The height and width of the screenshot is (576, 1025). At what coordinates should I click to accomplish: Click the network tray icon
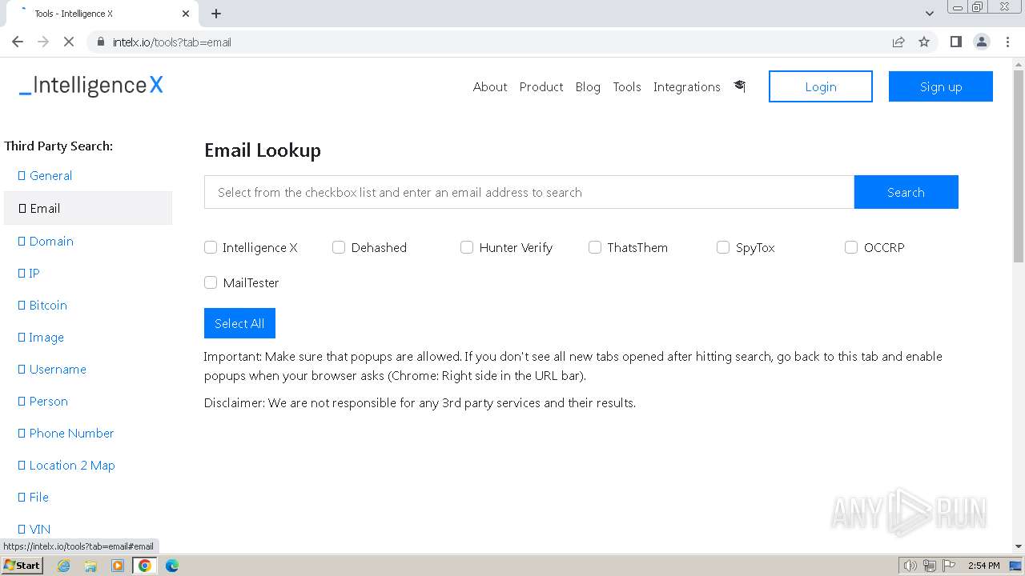930,566
